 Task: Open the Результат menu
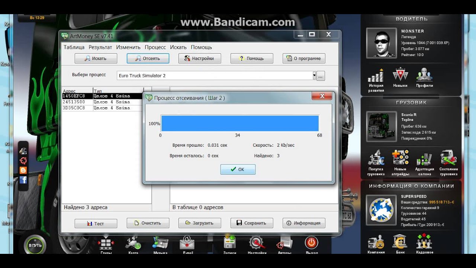(100, 47)
